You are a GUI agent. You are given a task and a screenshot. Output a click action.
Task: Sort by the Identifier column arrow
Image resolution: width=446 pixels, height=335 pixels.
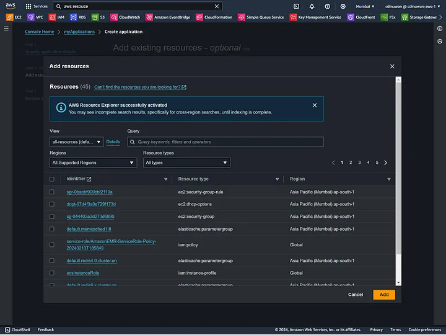pos(166,179)
